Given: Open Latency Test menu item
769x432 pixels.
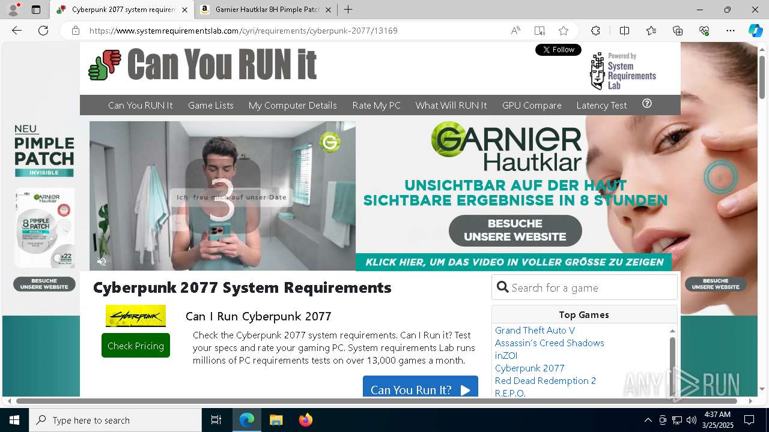Looking at the screenshot, I should tap(601, 105).
